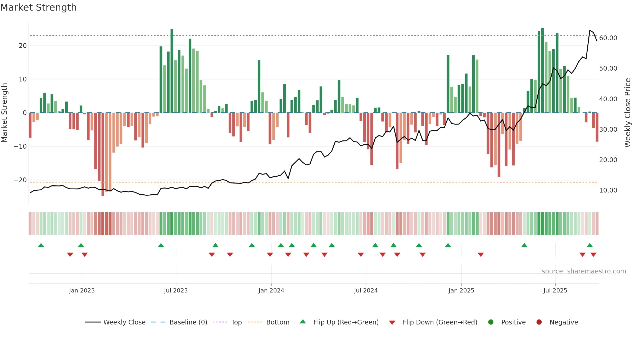Image resolution: width=635 pixels, height=357 pixels.
Task: Click the 30.00 price axis label
Action: coord(608,130)
